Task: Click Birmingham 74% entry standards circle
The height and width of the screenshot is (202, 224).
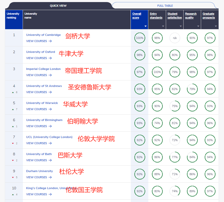Action: coord(157,123)
